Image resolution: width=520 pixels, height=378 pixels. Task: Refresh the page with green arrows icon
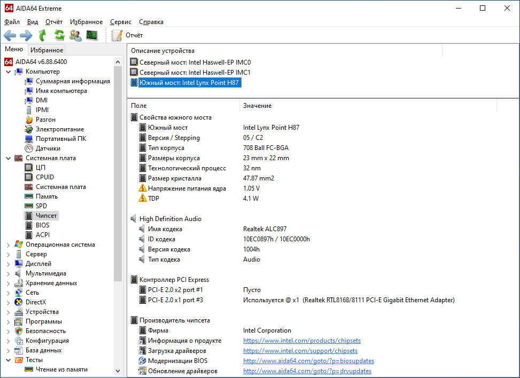(59, 35)
